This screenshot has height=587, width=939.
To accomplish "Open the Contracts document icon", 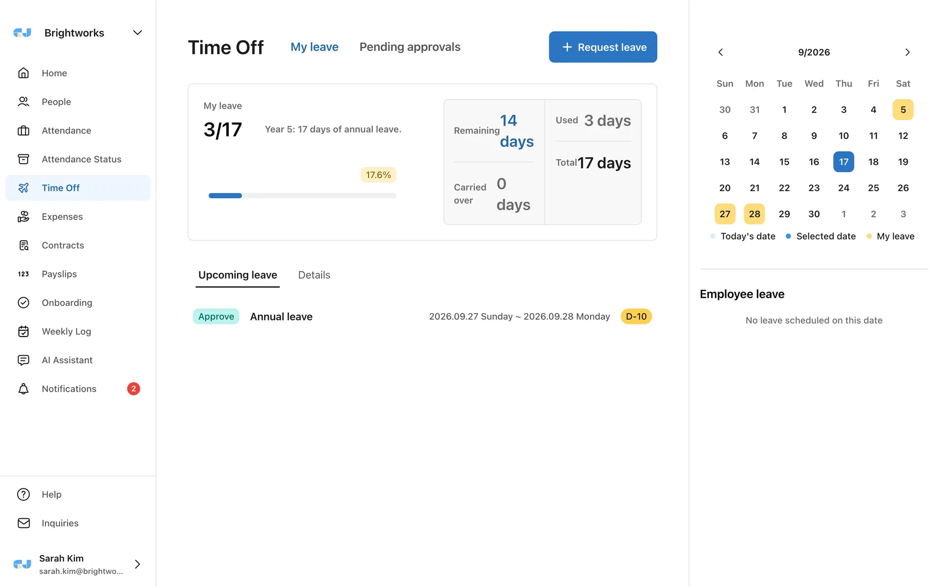I will [23, 245].
